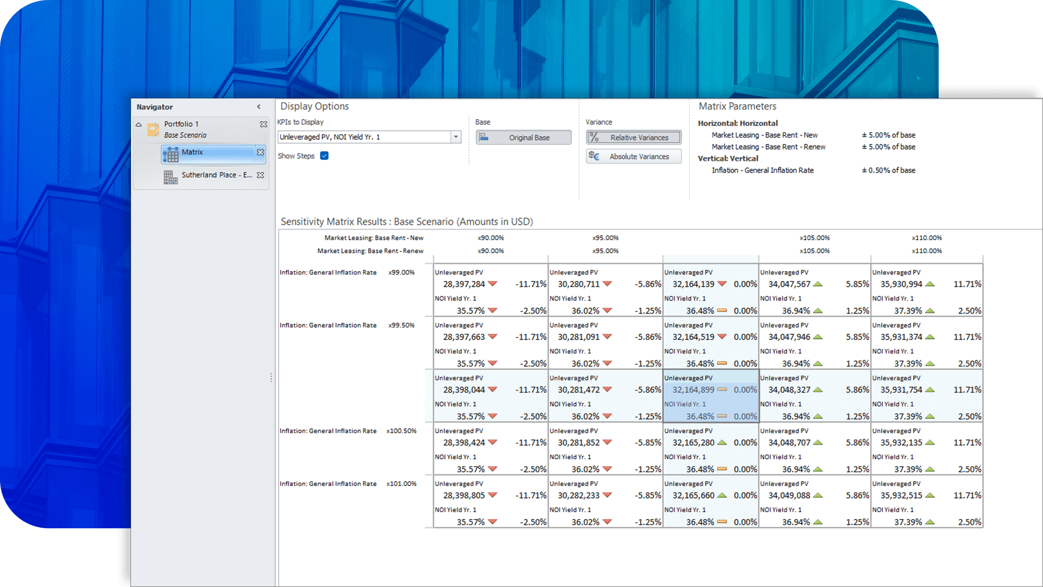Enable Absolute Variances display
The height and width of the screenshot is (587, 1043).
(633, 156)
